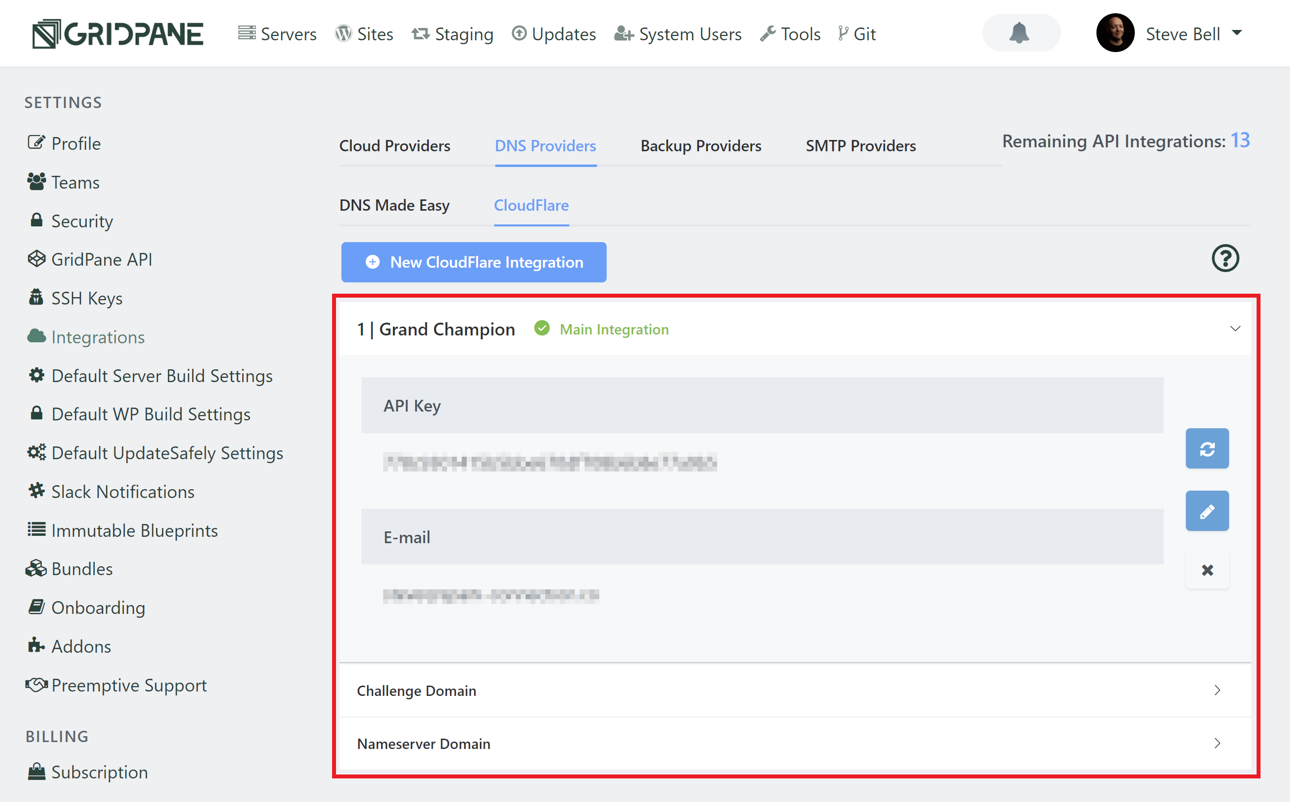Open Default Server Build Settings
Image resolution: width=1290 pixels, height=802 pixels.
pyautogui.click(x=150, y=376)
